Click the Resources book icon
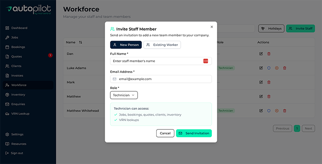The width and height of the screenshot is (322, 164). pyautogui.click(x=7, y=144)
